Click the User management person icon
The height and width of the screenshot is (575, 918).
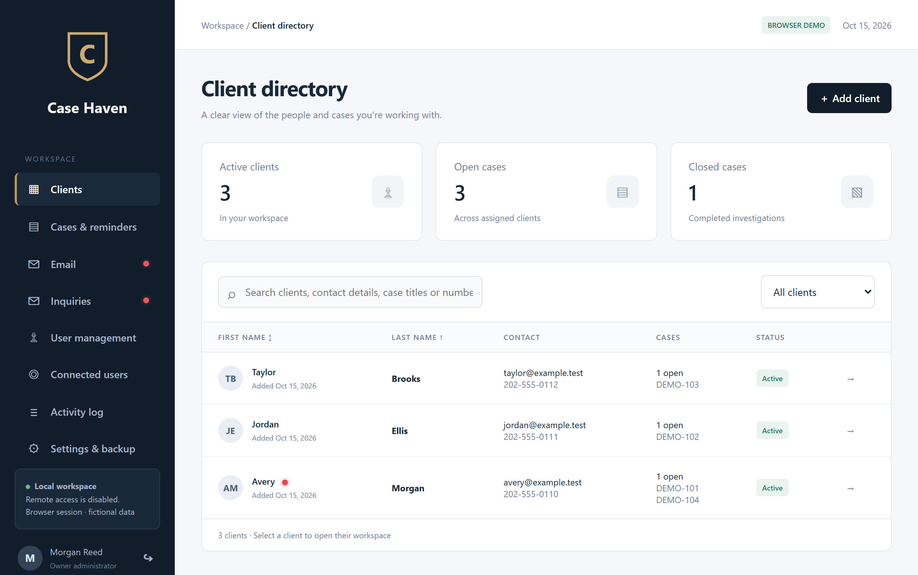34,338
